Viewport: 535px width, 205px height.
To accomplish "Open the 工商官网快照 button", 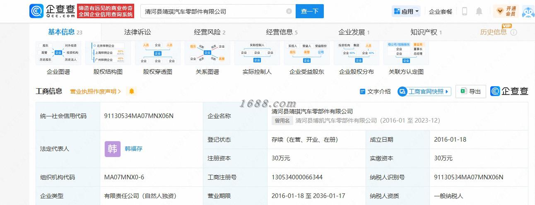I will 424,92.
